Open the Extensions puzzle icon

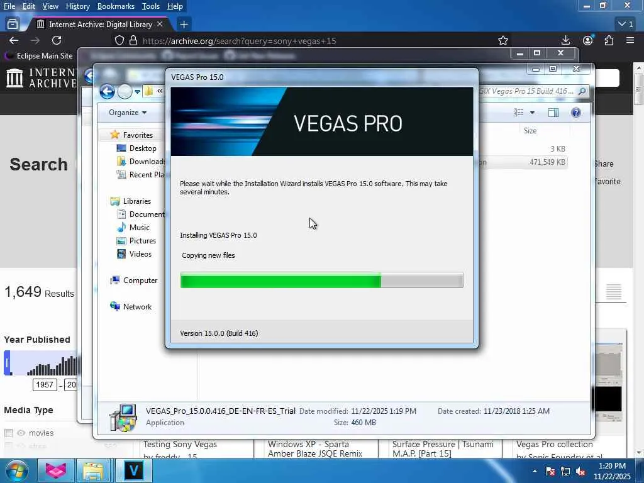tap(609, 40)
